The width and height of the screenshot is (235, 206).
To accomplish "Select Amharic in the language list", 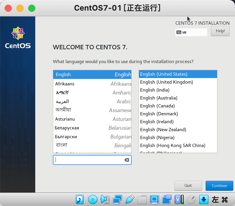I will (x=92, y=93).
